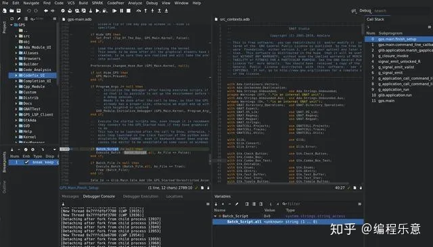
Task: Stop the debugger with the square icon
Action: click(x=129, y=11)
